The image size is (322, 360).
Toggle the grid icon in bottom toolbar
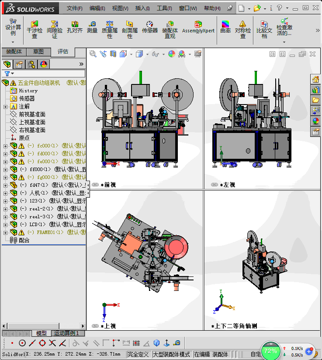(136, 343)
